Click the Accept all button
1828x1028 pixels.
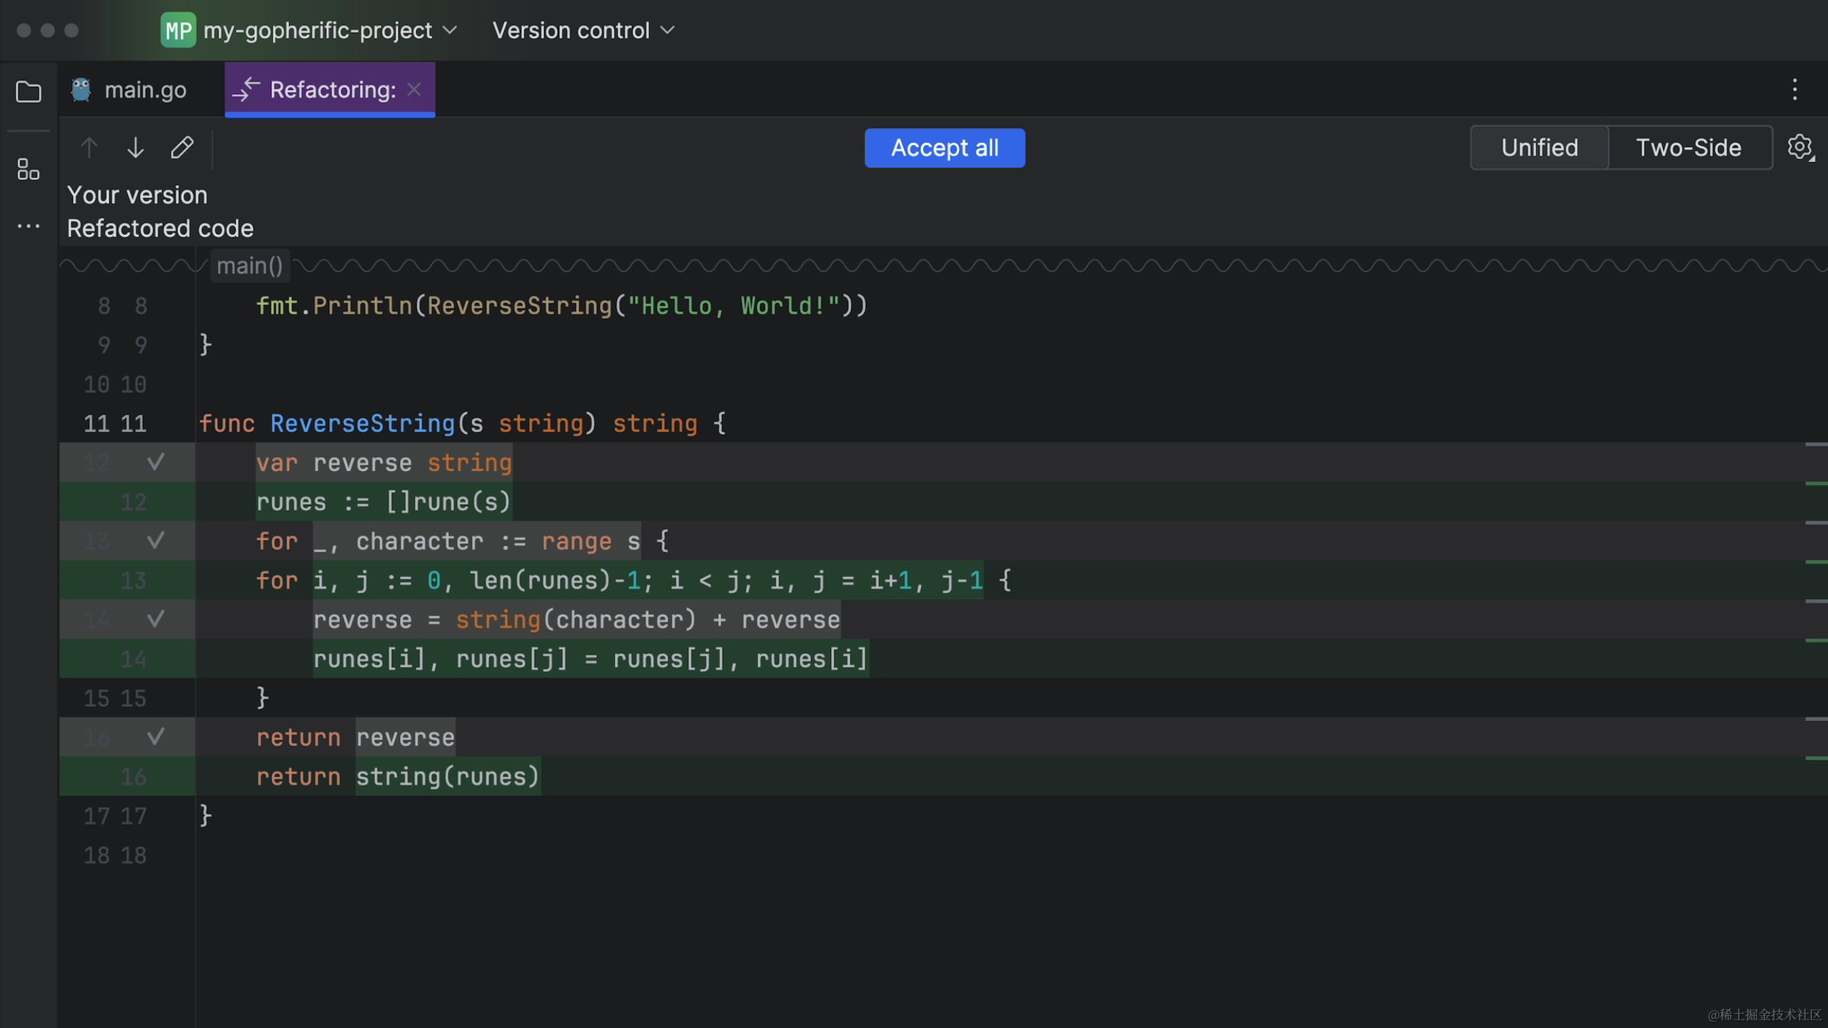point(944,148)
